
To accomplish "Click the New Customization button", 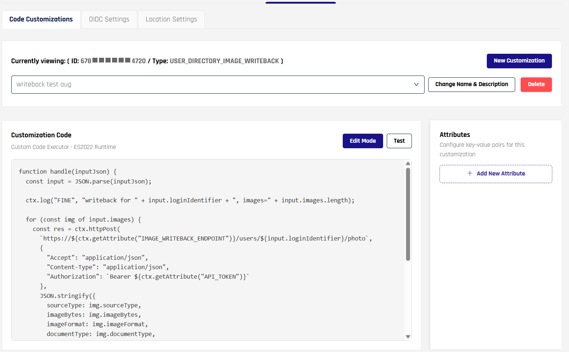I will click(x=519, y=61).
